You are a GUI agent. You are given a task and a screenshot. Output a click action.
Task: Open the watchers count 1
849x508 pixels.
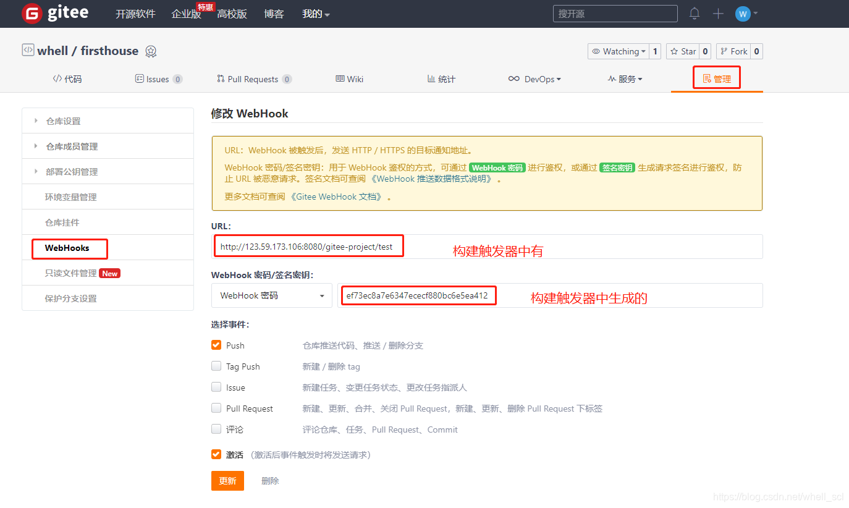point(655,51)
